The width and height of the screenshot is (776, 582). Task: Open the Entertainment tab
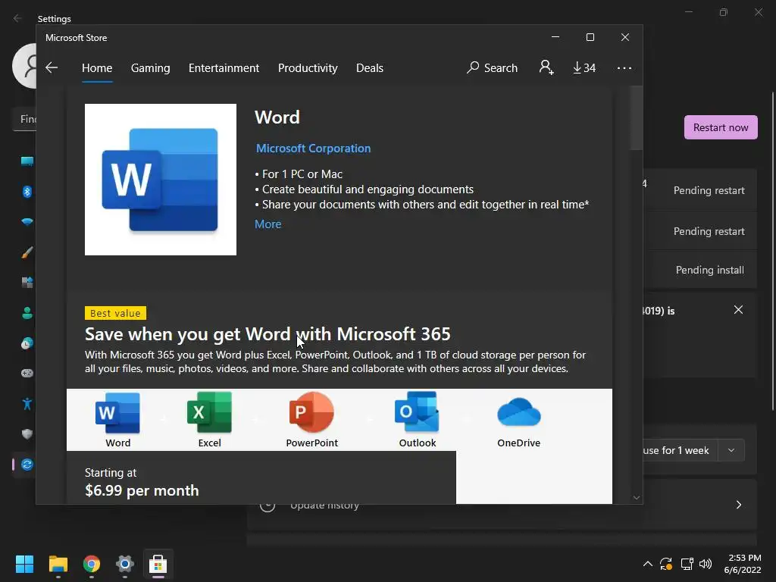(224, 67)
